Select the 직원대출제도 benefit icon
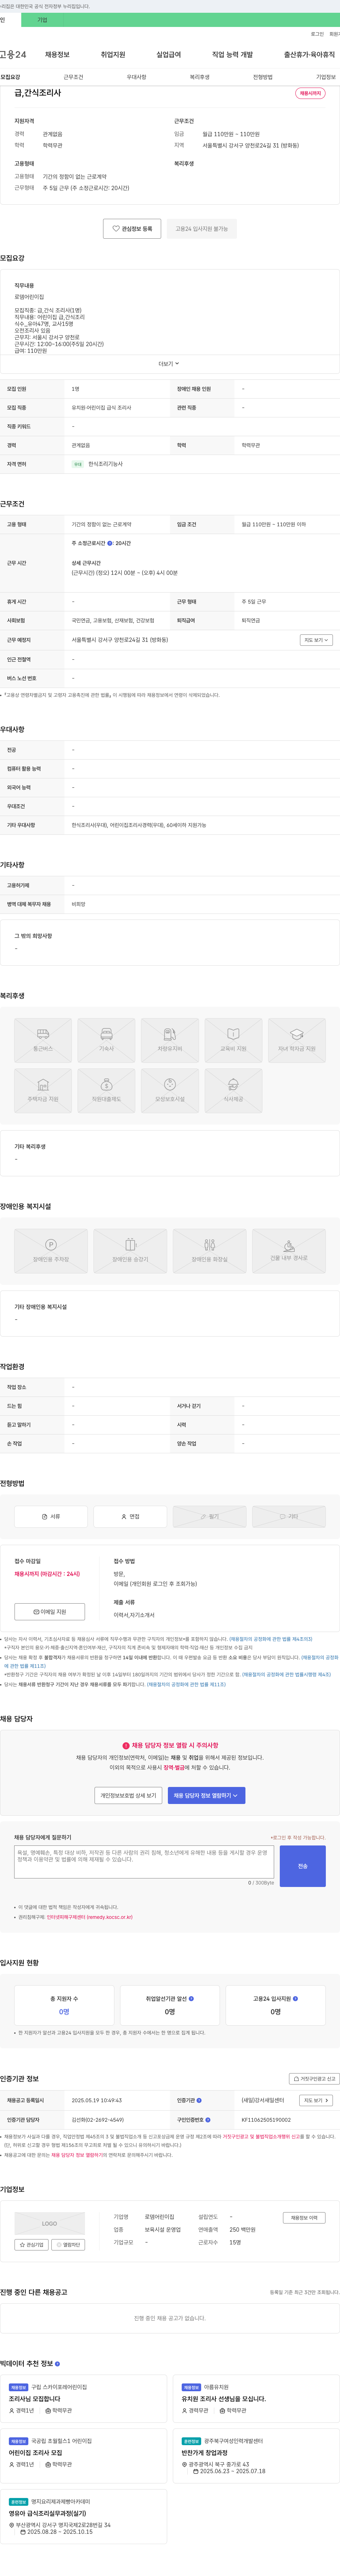 tap(106, 1090)
